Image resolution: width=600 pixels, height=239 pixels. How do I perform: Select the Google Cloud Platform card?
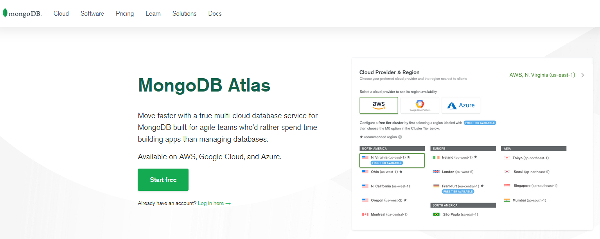point(420,105)
